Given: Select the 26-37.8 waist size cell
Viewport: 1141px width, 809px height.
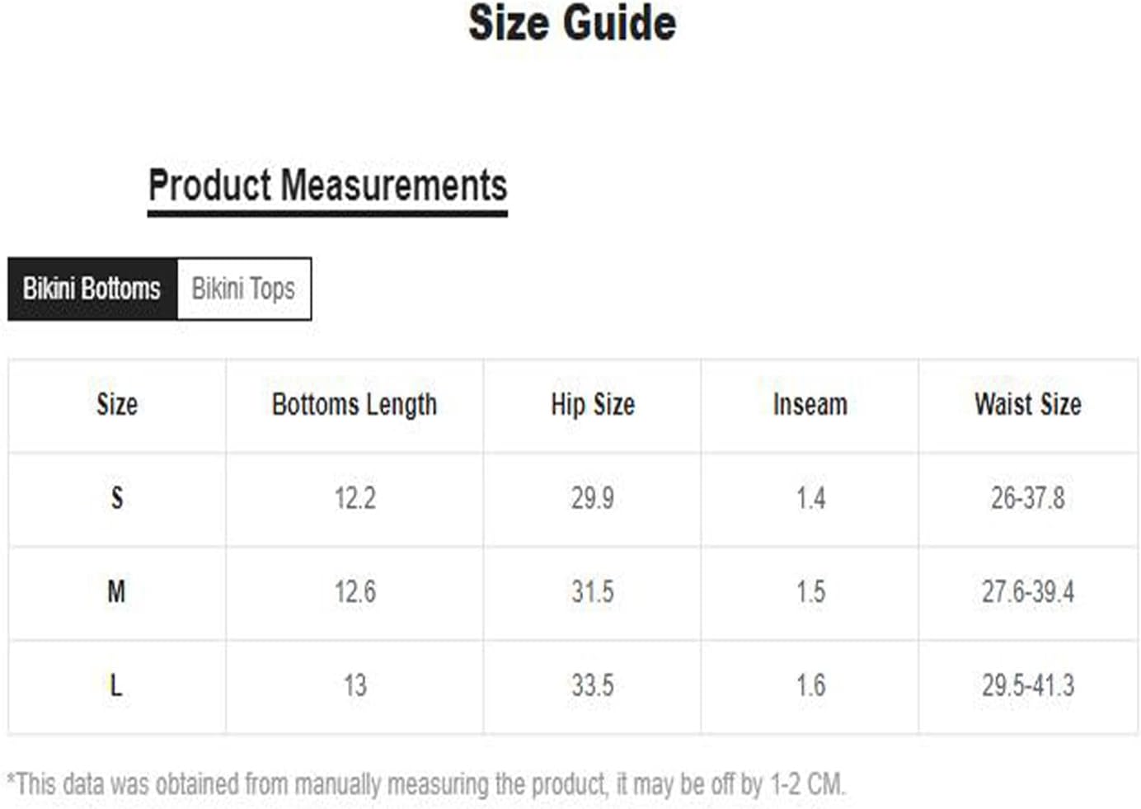Looking at the screenshot, I should click(x=1028, y=498).
